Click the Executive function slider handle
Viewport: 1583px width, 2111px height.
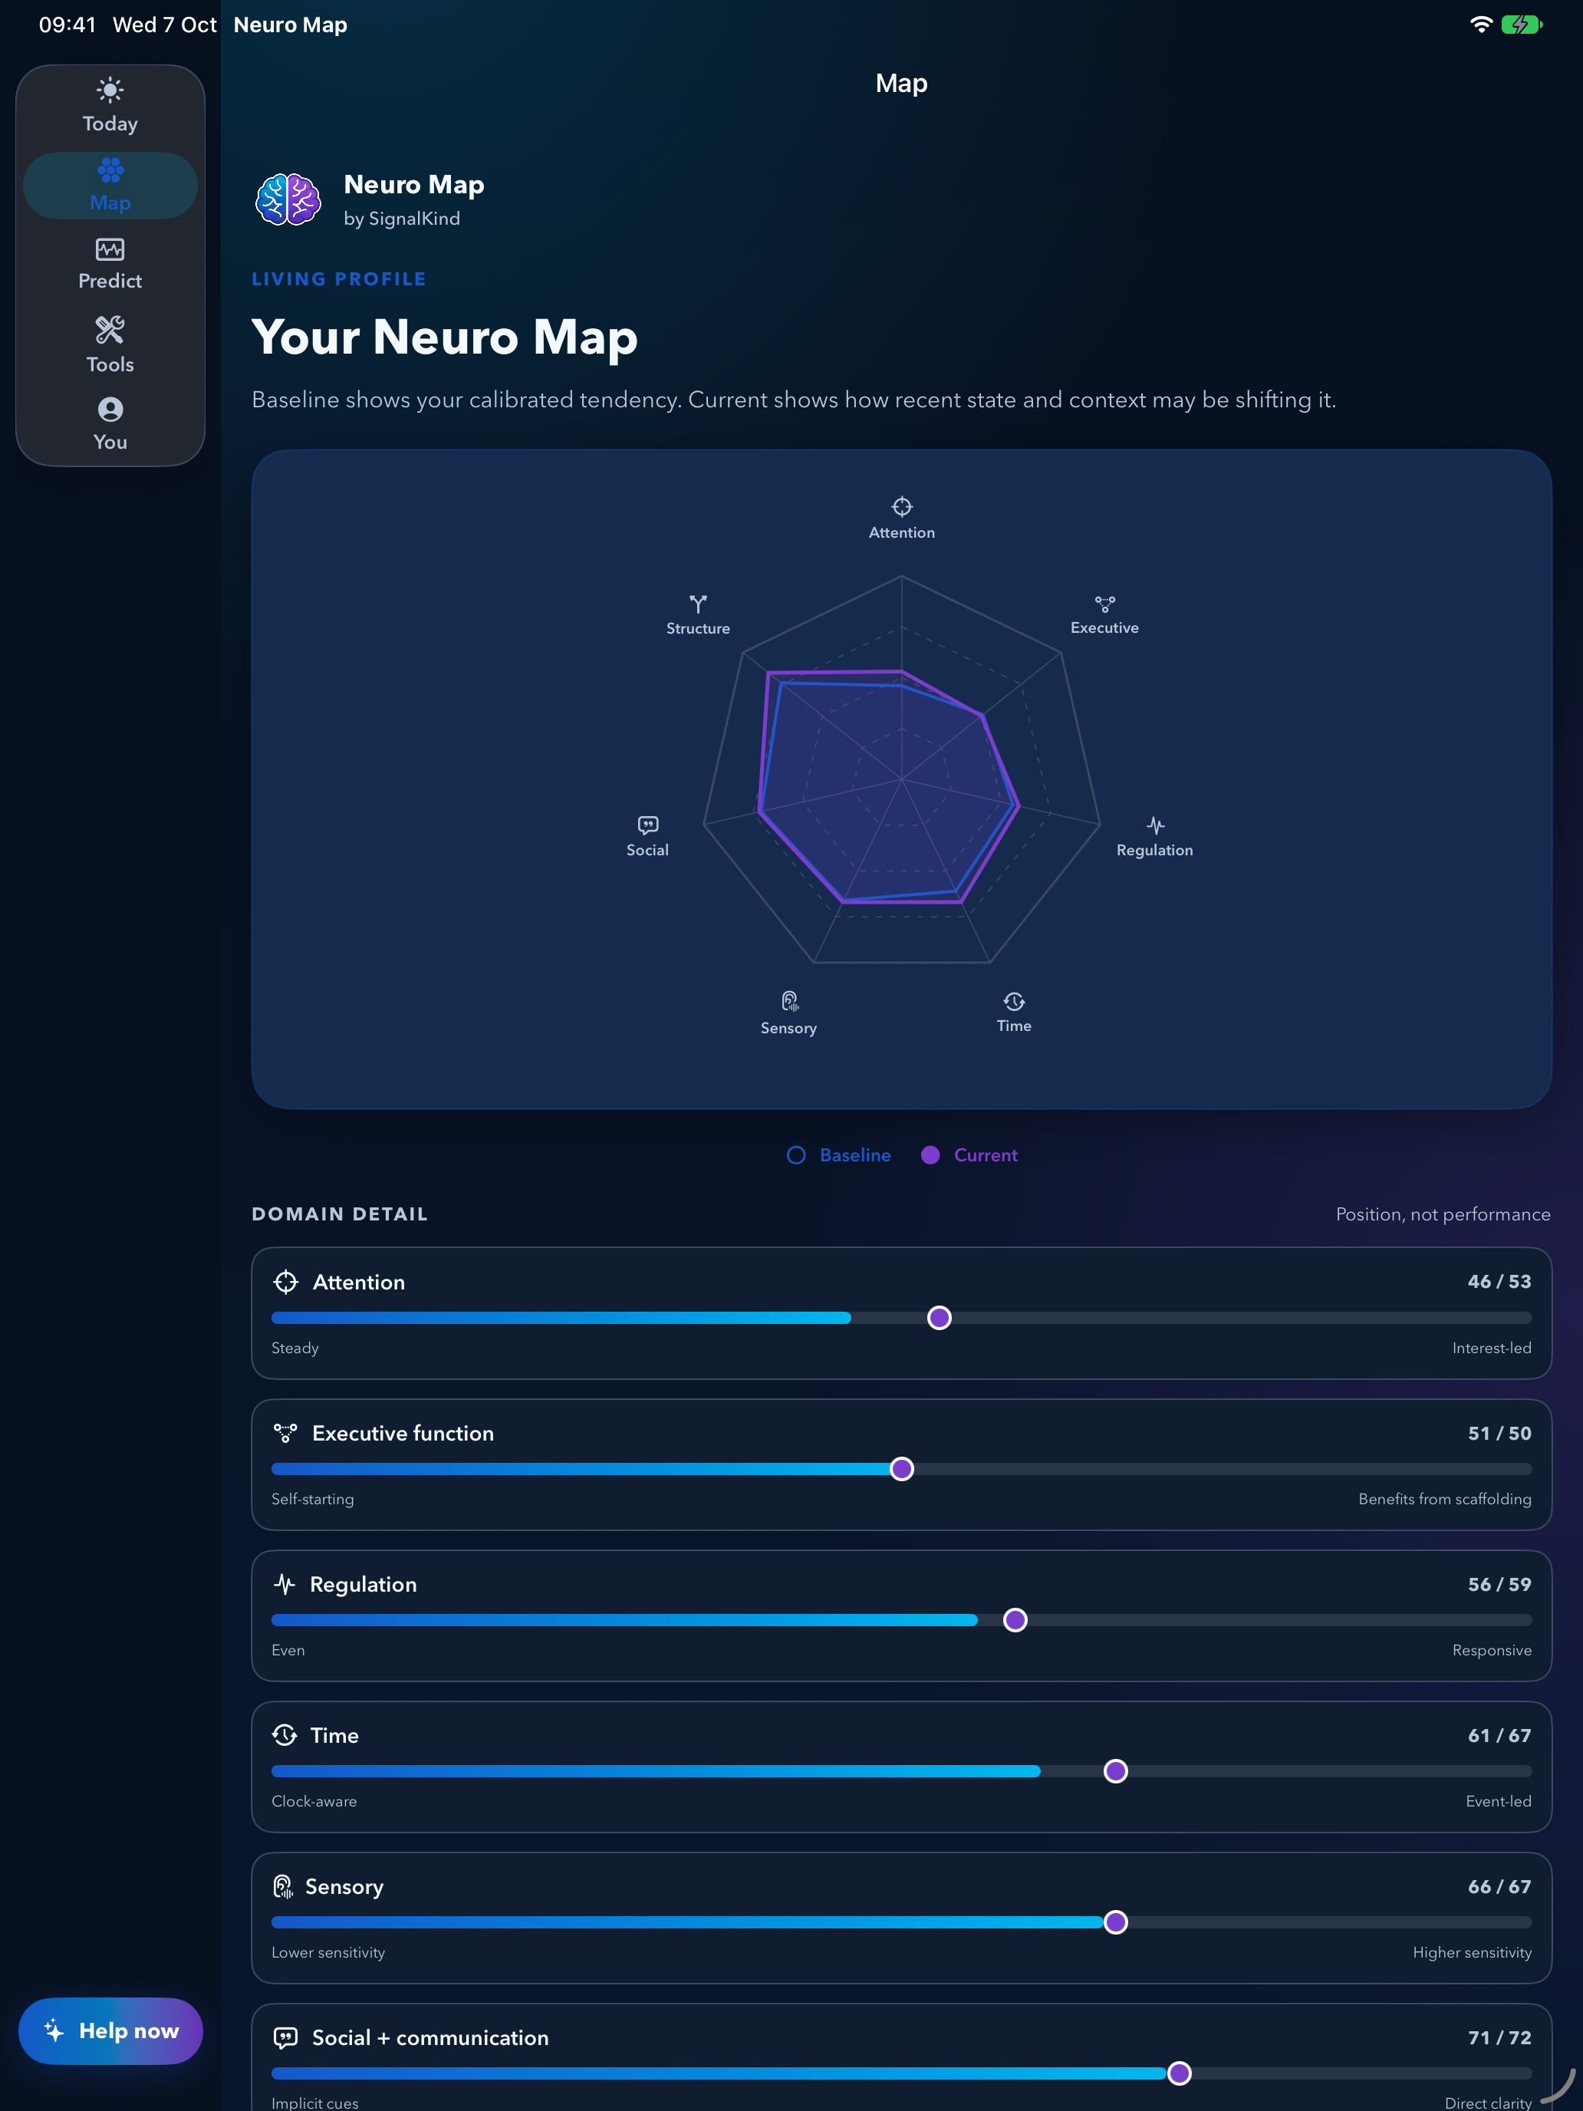point(902,1469)
